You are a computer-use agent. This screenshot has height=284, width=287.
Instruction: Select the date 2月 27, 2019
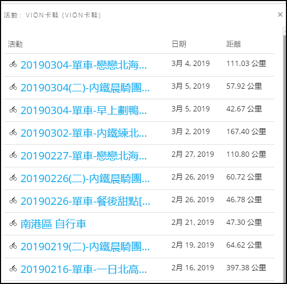click(x=193, y=154)
